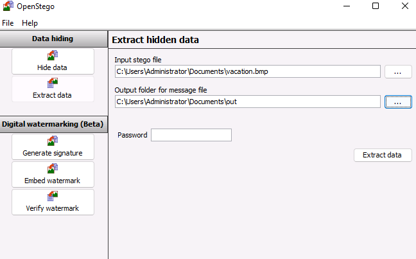Open the File menu
Viewport: 416px width, 259px height.
coord(8,22)
